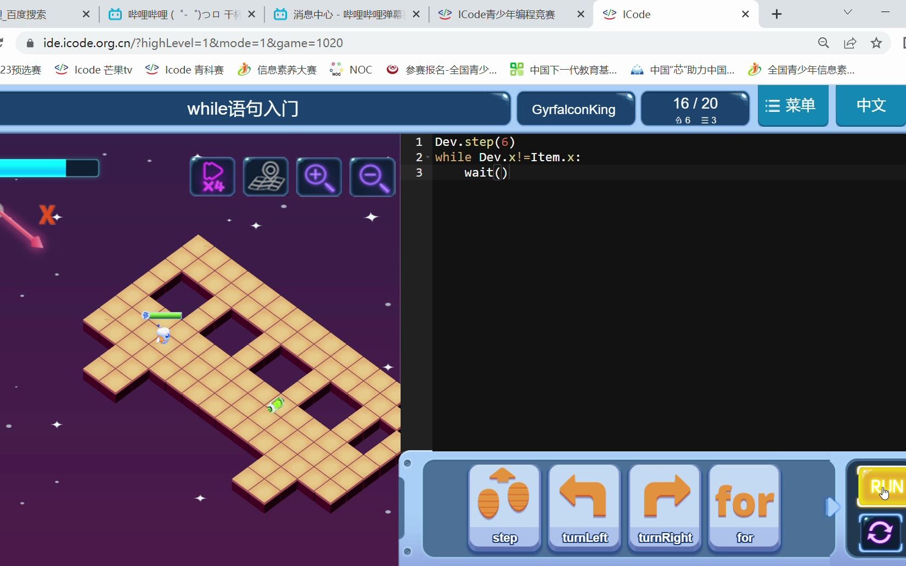Close the ICode青少年编程竞赛 tab

pos(581,14)
